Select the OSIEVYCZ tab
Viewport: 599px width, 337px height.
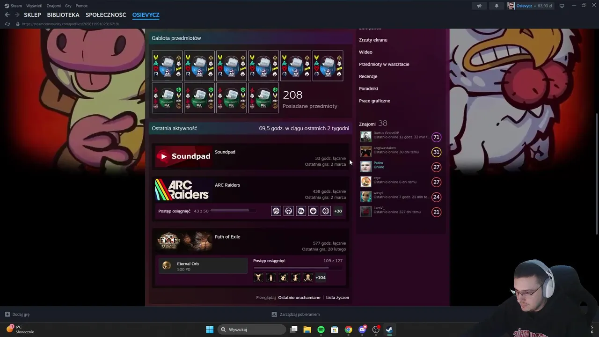146,15
